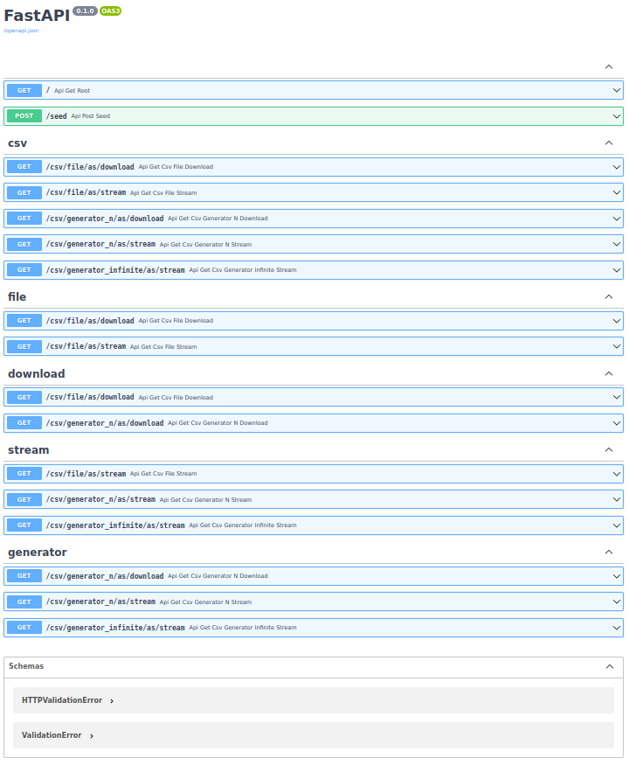This screenshot has height=765, width=629.
Task: Collapse the file section using its arrow
Action: (x=609, y=297)
